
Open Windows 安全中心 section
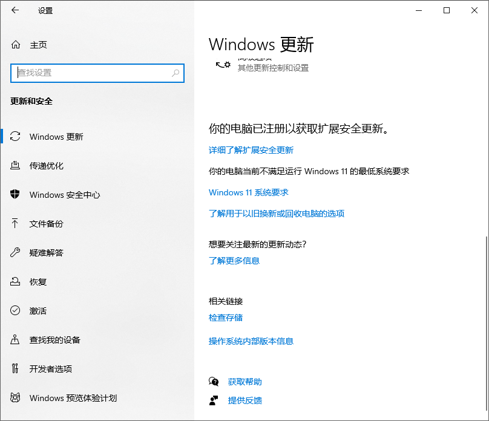coord(97,194)
